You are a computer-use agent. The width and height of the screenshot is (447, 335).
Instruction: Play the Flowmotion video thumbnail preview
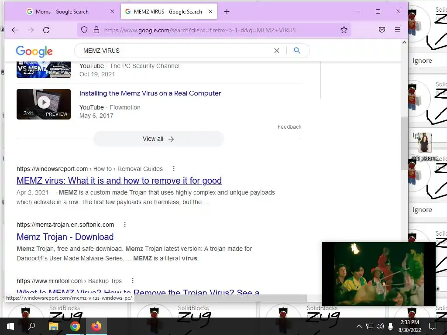coord(44,104)
